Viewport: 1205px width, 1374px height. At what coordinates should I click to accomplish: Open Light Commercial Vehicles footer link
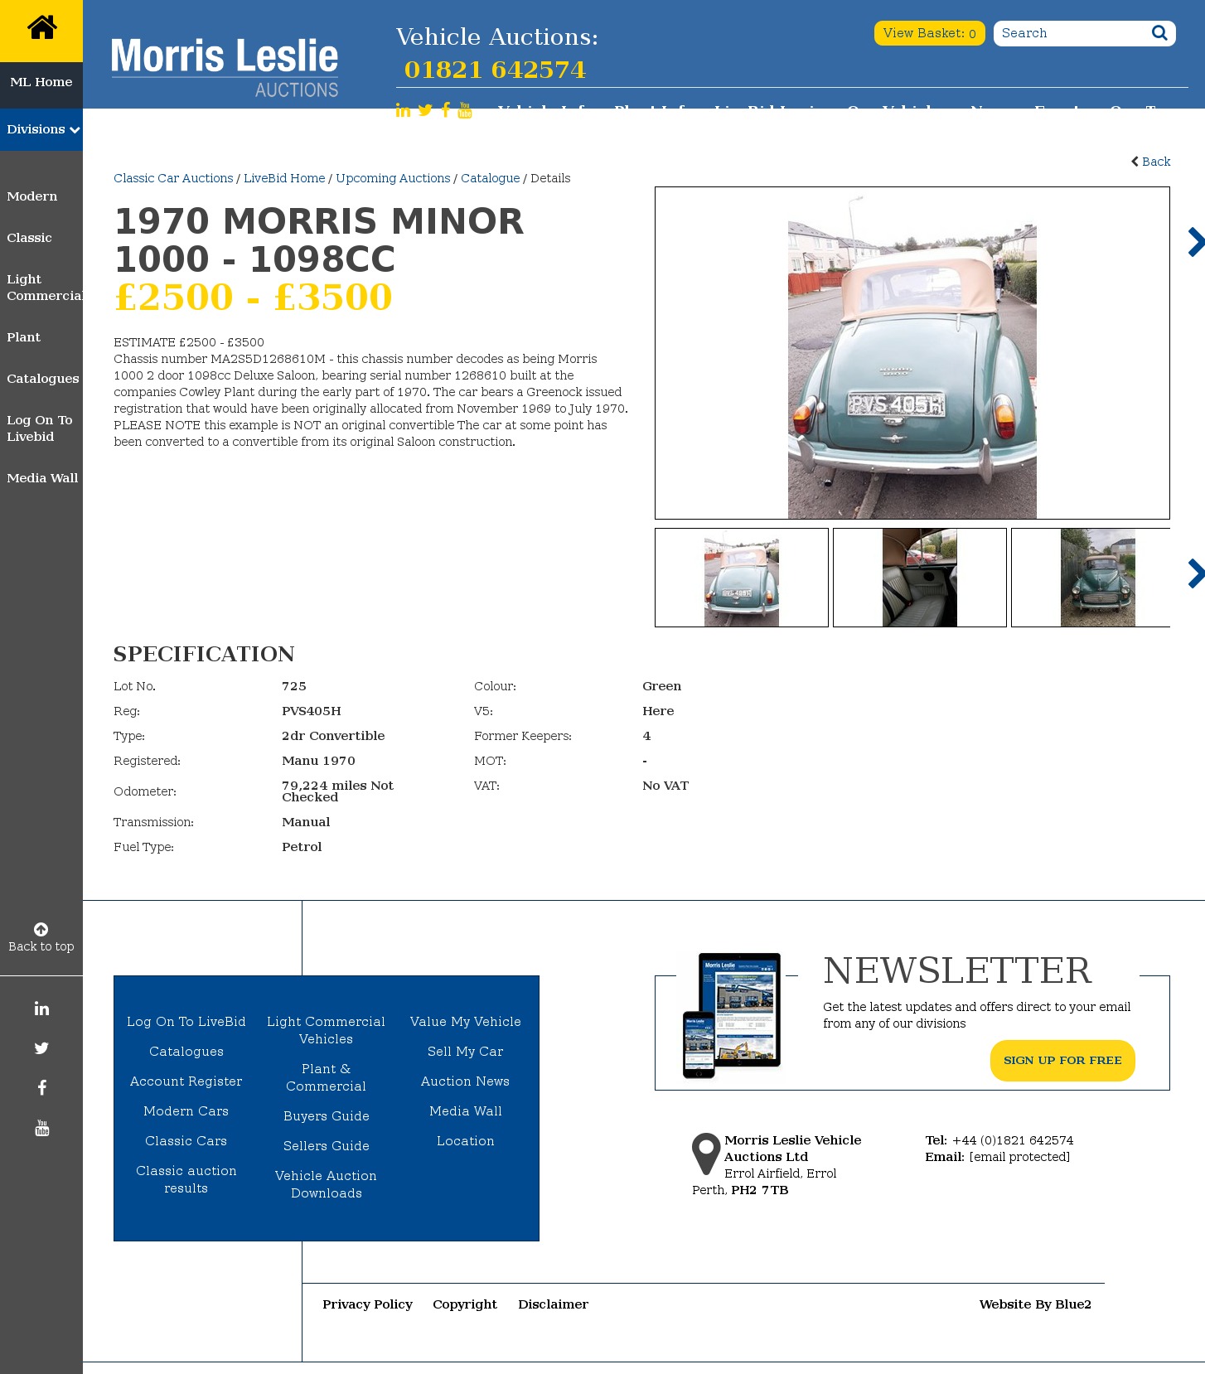pos(327,1030)
